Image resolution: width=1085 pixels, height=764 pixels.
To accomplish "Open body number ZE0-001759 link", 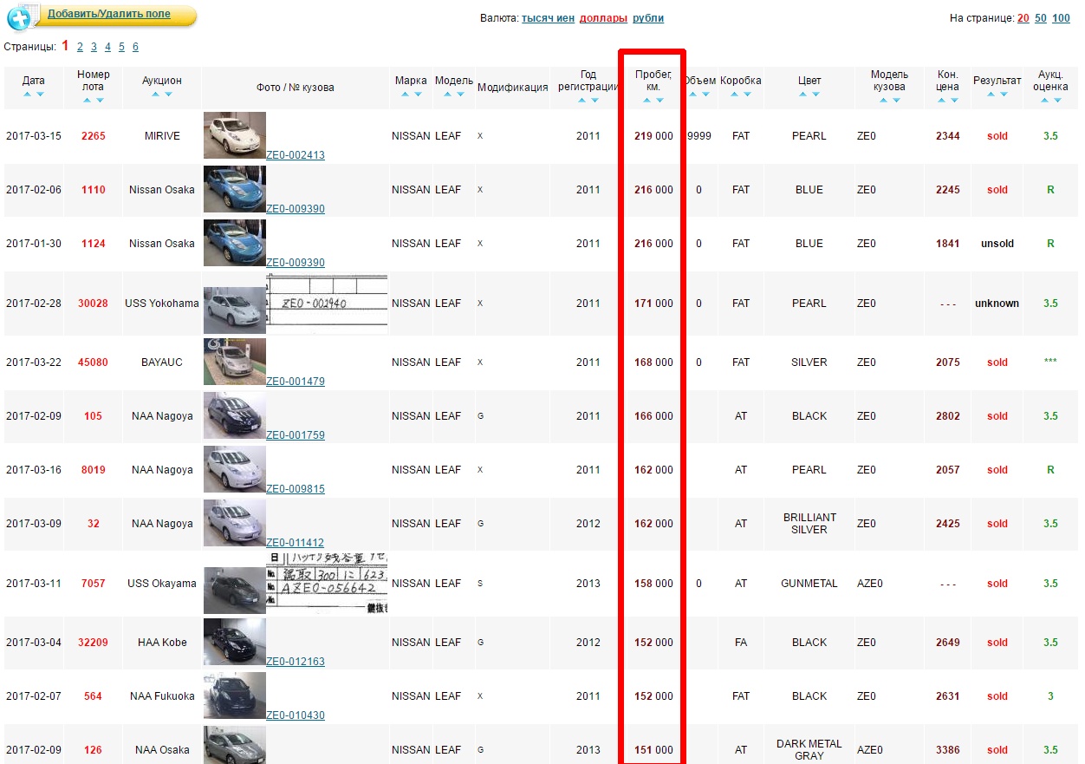I will tap(296, 435).
